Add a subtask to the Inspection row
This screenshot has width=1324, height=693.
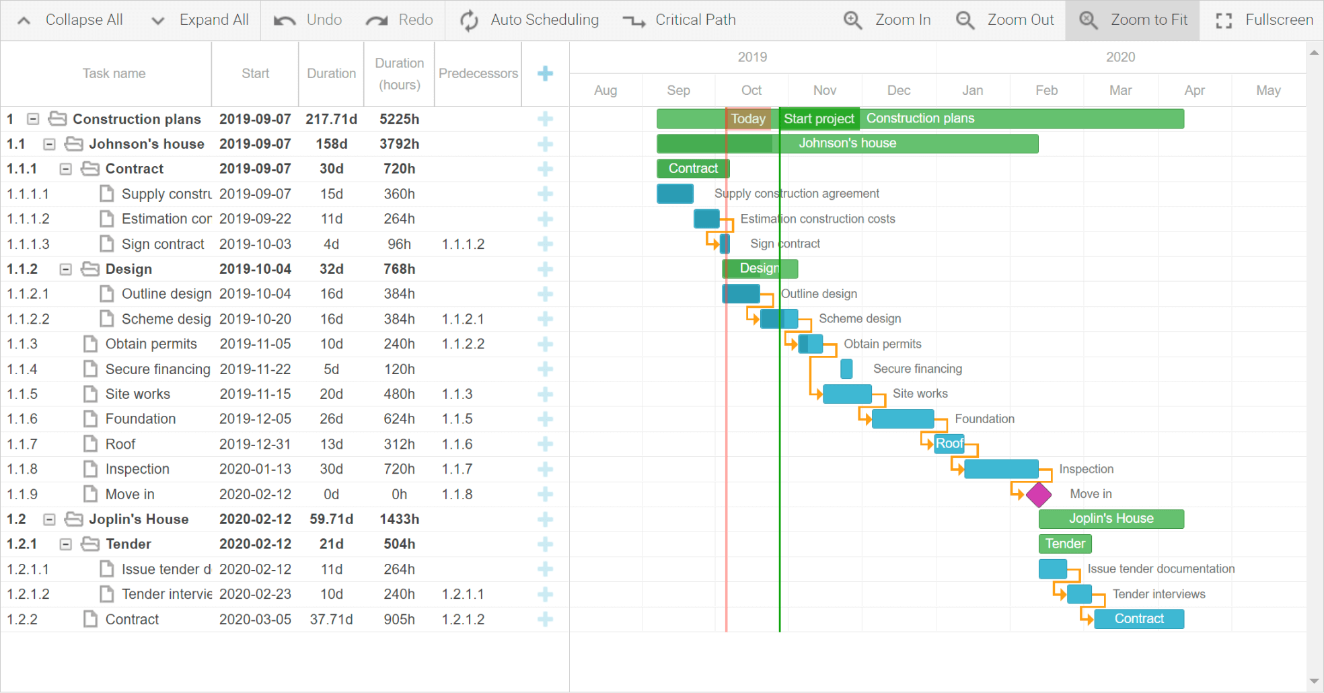545,469
